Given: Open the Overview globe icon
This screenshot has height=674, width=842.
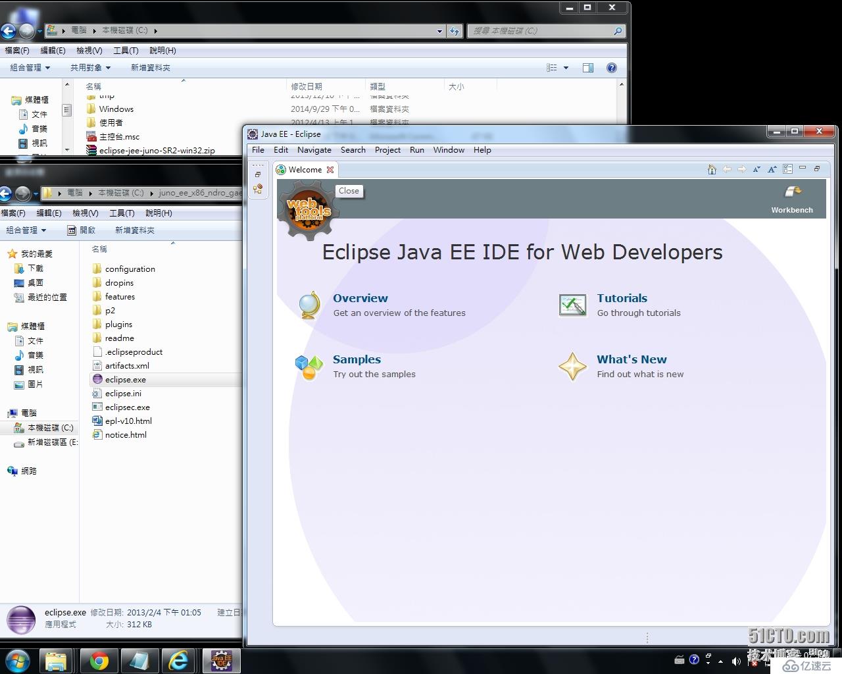Looking at the screenshot, I should 309,305.
